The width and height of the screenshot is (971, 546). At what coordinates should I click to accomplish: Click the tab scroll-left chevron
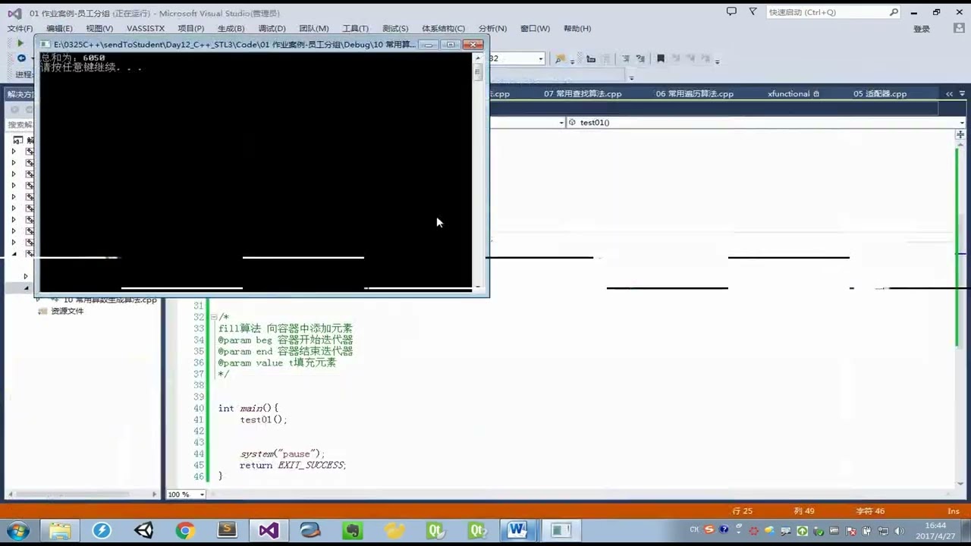pyautogui.click(x=949, y=94)
